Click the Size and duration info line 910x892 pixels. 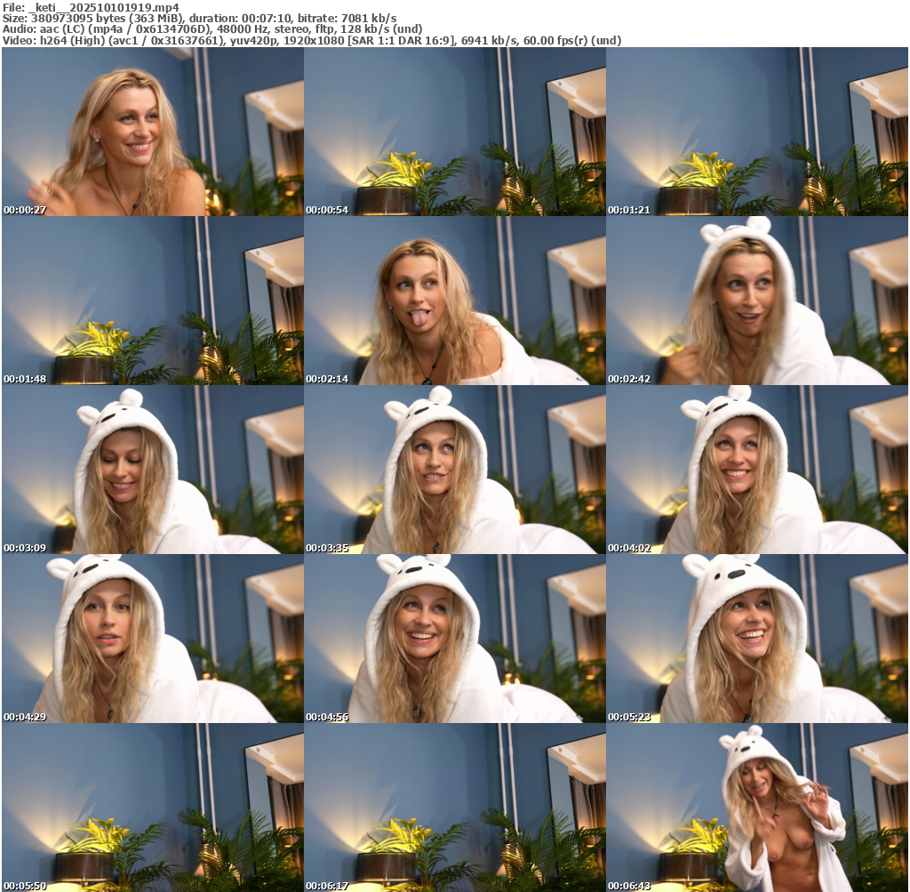click(200, 18)
